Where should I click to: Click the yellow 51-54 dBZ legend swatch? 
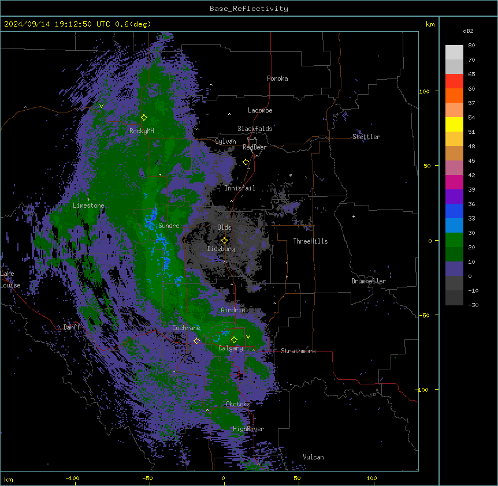pyautogui.click(x=454, y=124)
